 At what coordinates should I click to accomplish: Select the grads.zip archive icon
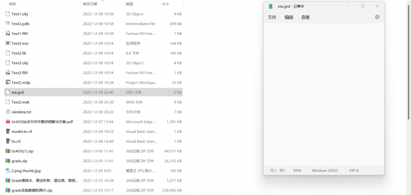8,161
